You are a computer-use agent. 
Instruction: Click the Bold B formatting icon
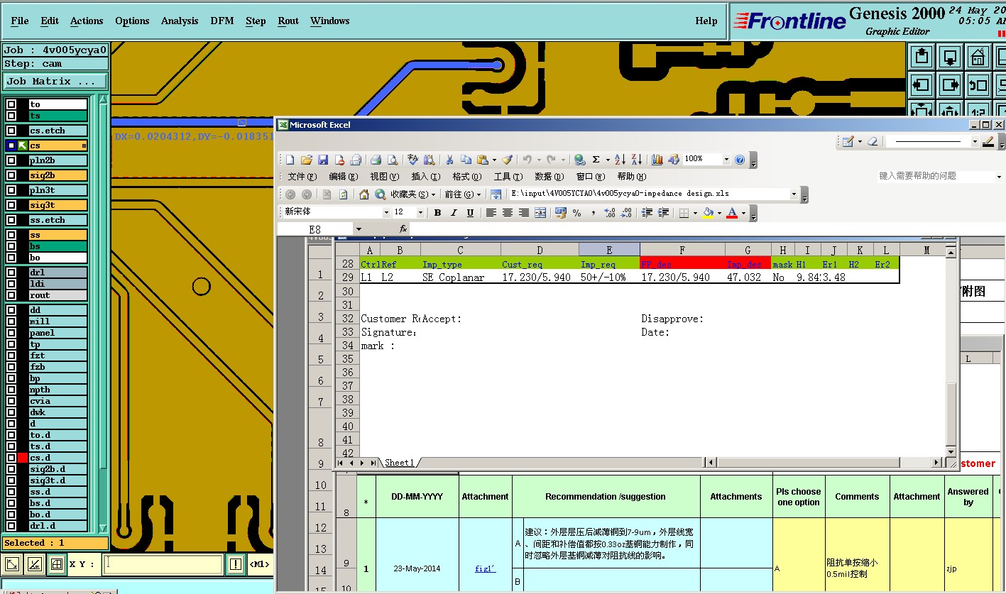(x=437, y=213)
